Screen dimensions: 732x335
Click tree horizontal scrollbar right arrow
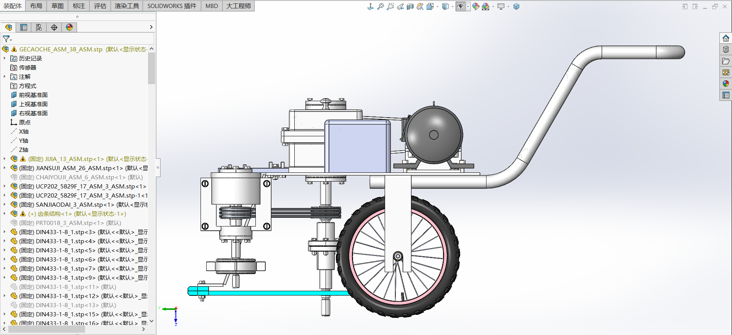pyautogui.click(x=143, y=329)
